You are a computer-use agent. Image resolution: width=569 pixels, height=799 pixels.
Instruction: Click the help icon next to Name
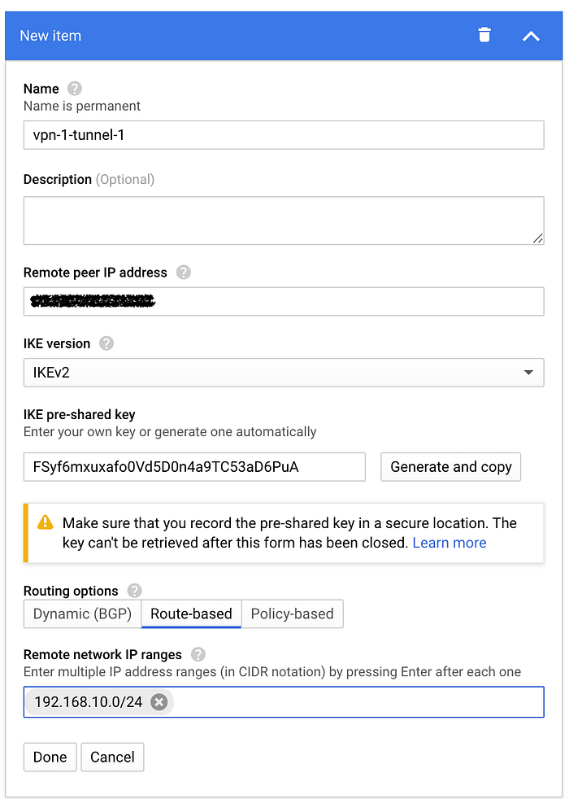tap(75, 89)
